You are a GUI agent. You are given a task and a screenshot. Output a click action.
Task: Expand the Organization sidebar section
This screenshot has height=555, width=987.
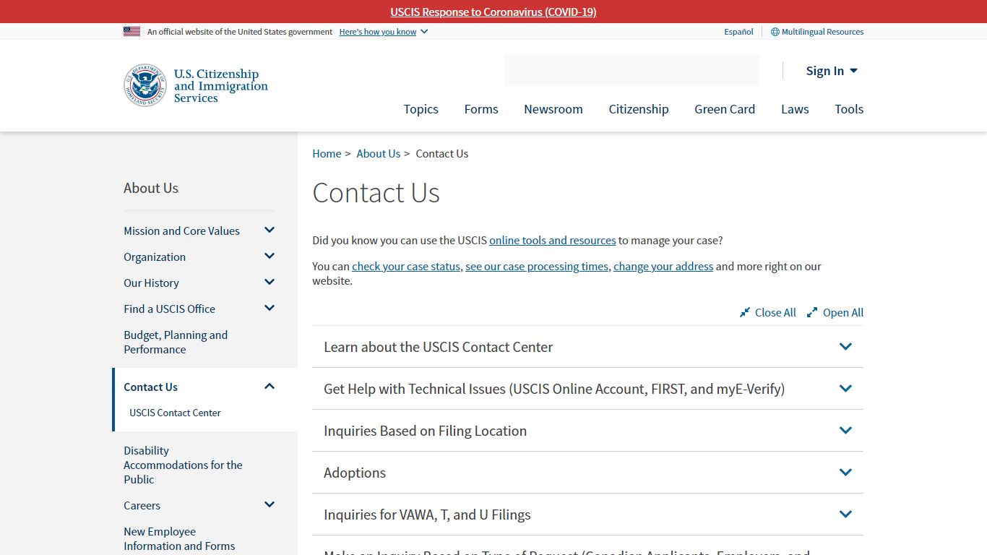[270, 257]
